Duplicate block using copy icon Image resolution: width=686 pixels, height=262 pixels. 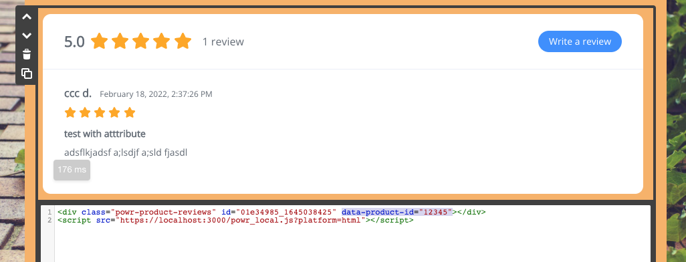[x=27, y=74]
